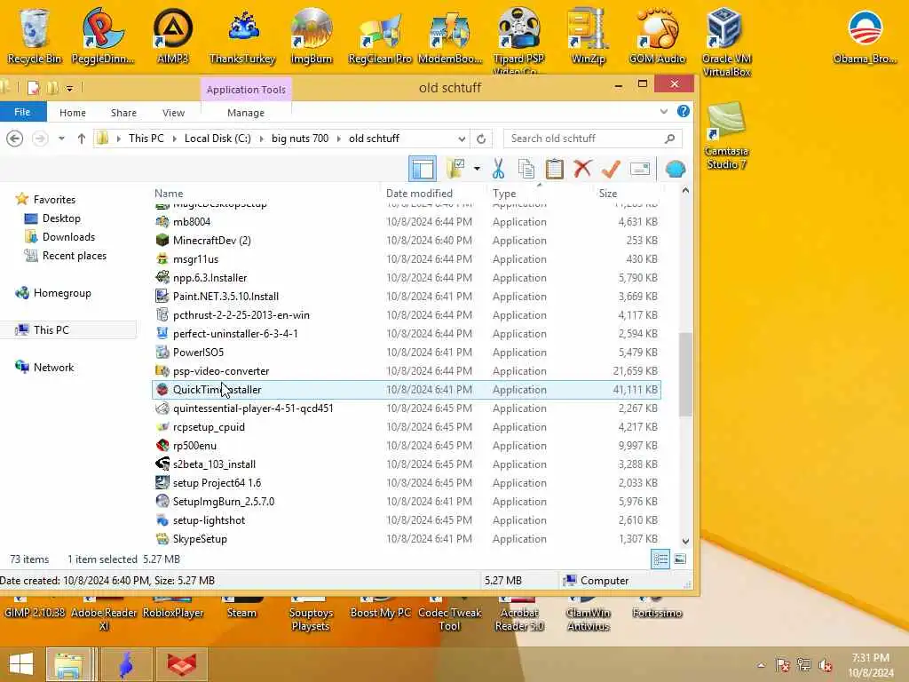Open the File menu tab
909x682 pixels.
pos(22,112)
